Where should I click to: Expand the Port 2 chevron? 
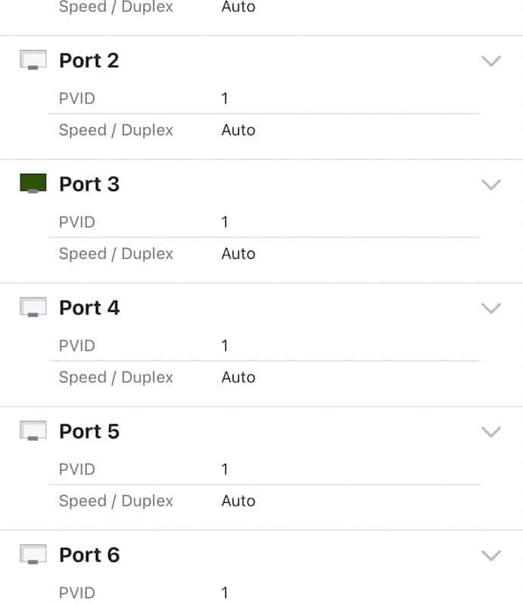pos(491,61)
